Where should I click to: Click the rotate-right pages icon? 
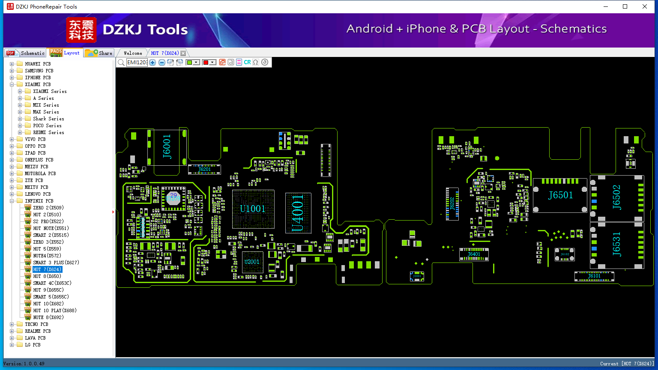coord(170,63)
